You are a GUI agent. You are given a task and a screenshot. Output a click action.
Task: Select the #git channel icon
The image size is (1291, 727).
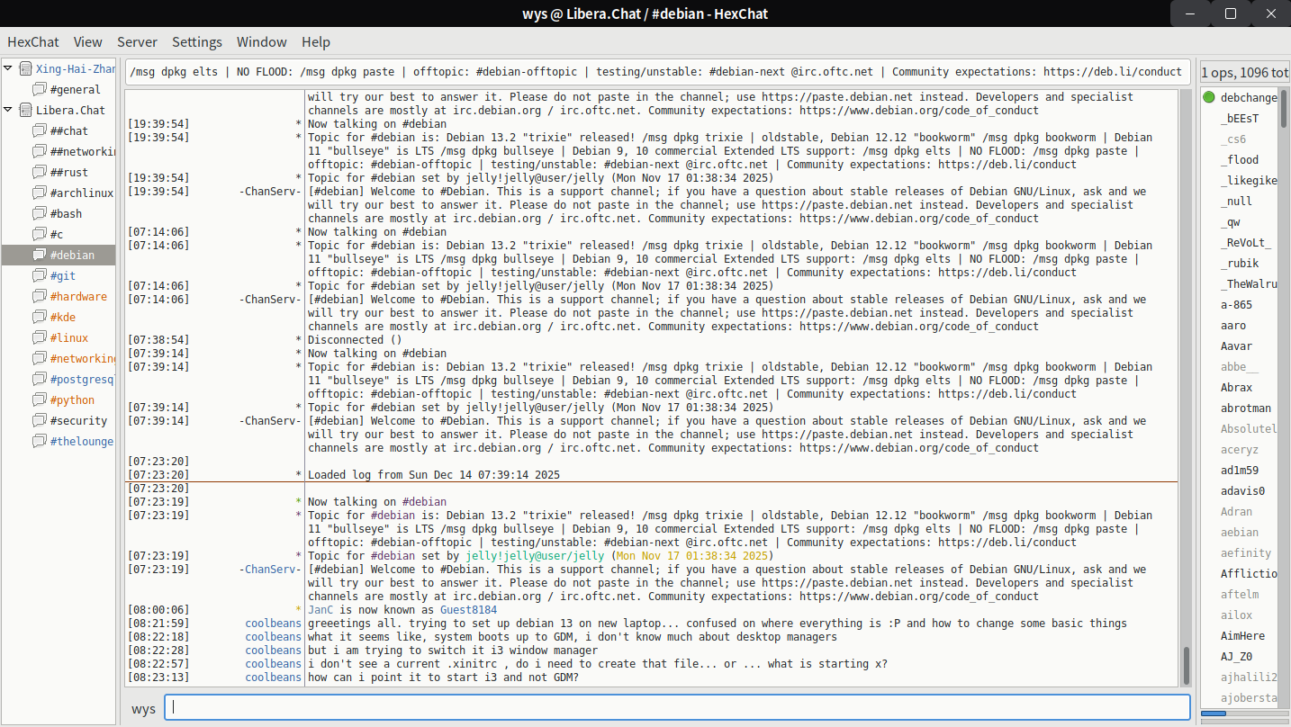coord(39,275)
